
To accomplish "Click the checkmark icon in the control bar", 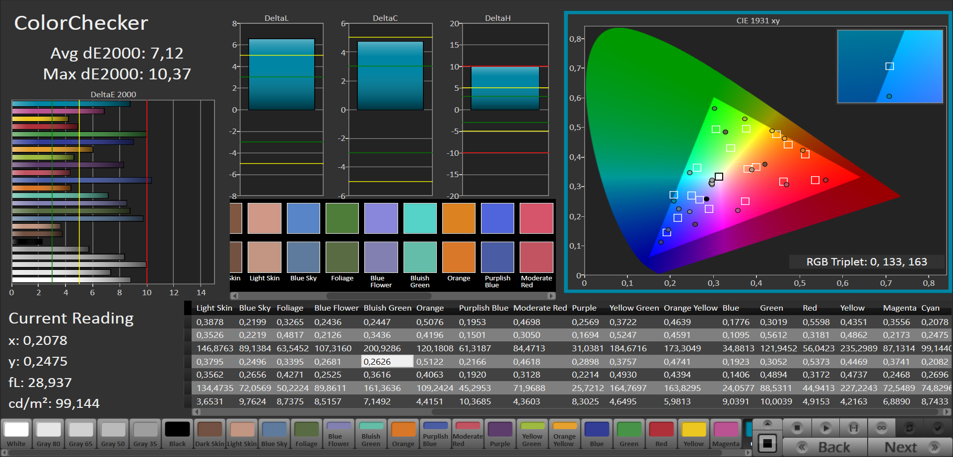I will tap(938, 427).
